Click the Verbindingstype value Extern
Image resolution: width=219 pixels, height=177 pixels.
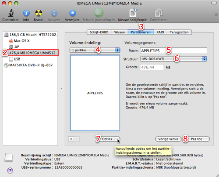pyautogui.click(x=59, y=163)
